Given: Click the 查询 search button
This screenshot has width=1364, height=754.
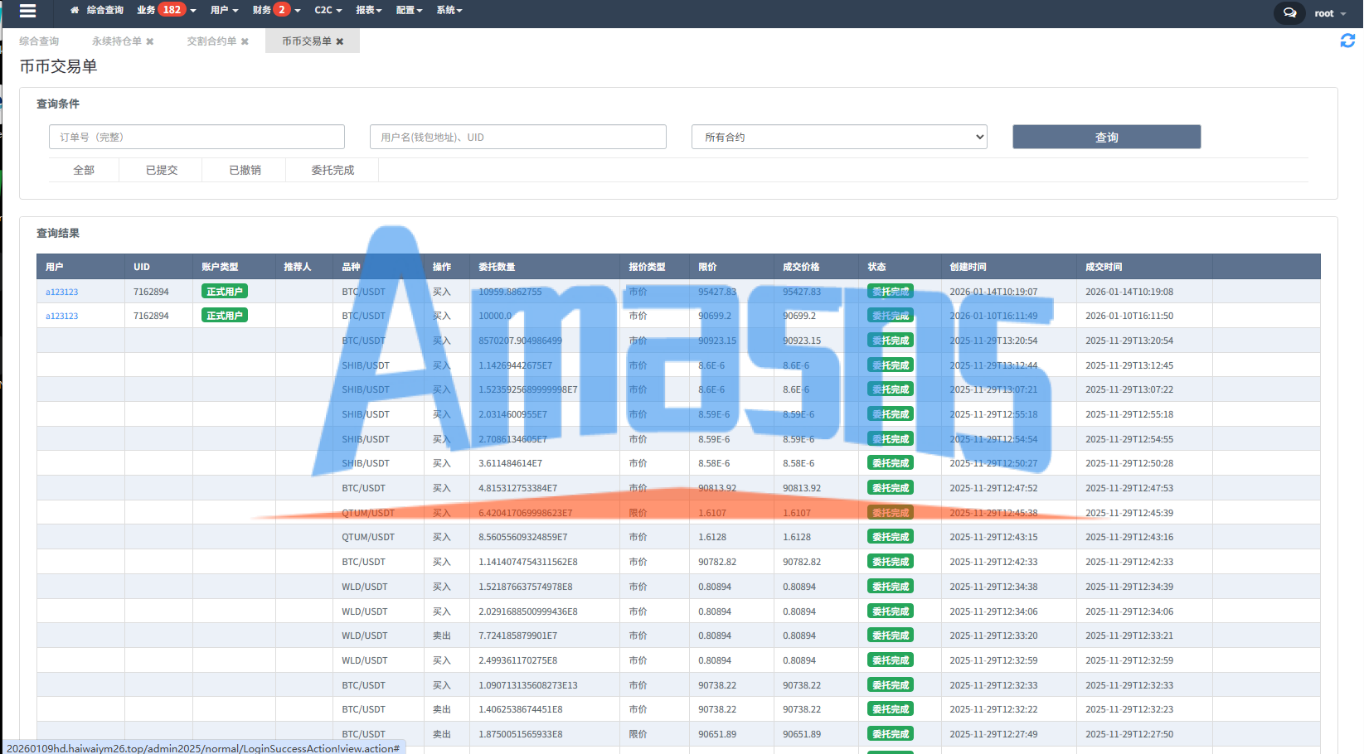Looking at the screenshot, I should (1106, 137).
